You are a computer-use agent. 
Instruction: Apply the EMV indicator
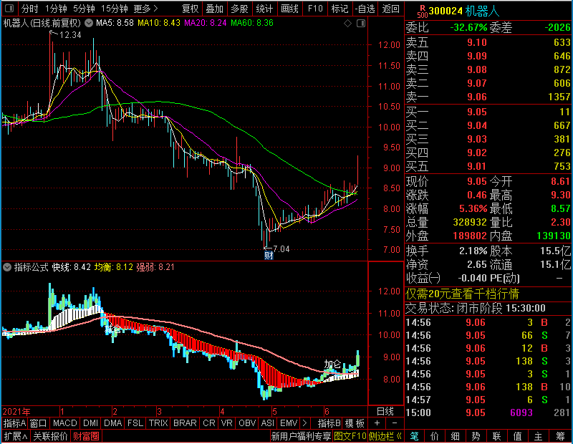click(289, 423)
